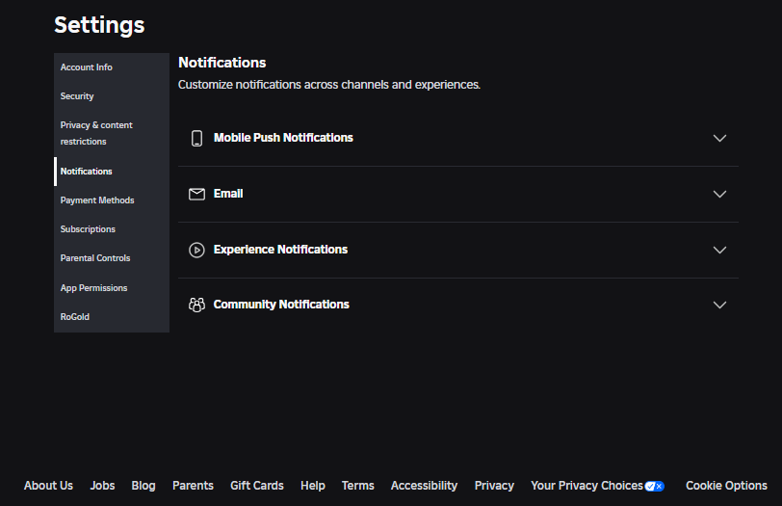
Task: Select the Payment Methods tab
Action: (97, 200)
